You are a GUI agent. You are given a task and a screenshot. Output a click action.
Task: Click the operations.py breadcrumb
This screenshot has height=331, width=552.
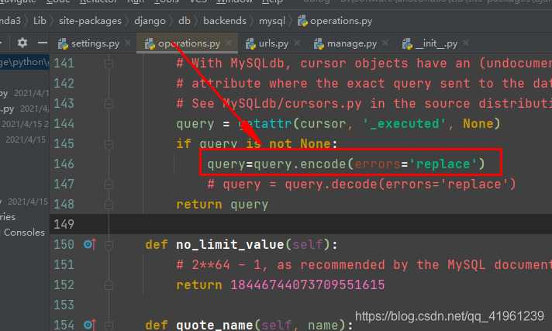(335, 21)
